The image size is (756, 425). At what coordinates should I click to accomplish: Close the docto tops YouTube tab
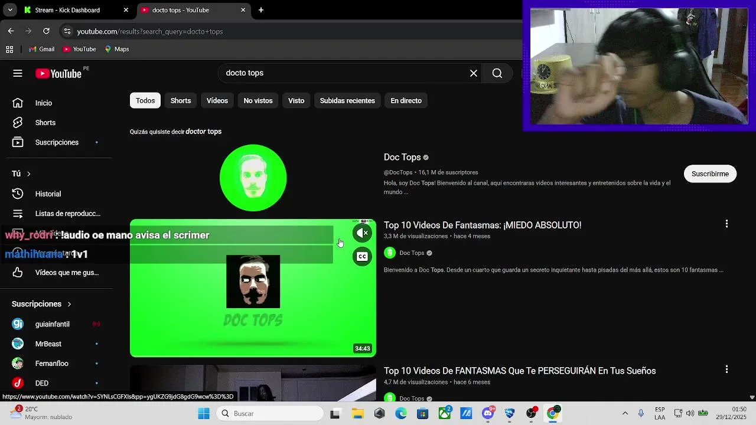(243, 10)
